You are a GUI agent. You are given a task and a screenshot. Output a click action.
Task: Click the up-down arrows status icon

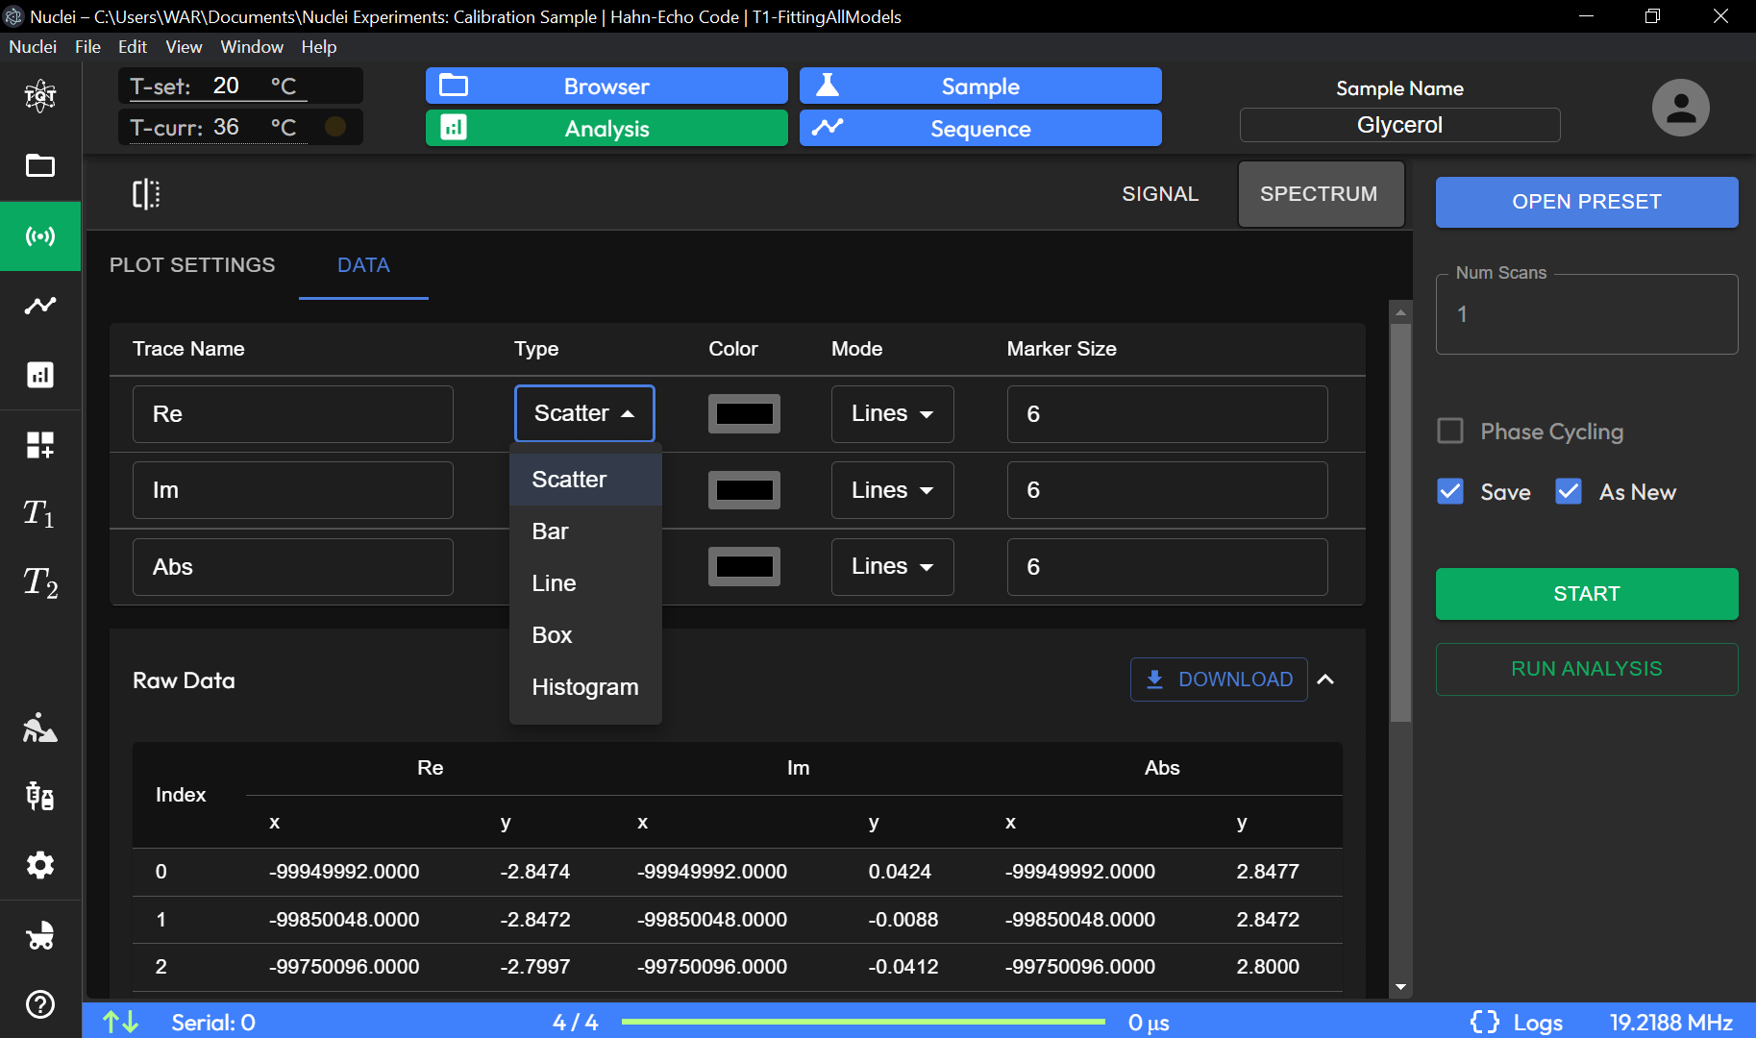point(121,1023)
